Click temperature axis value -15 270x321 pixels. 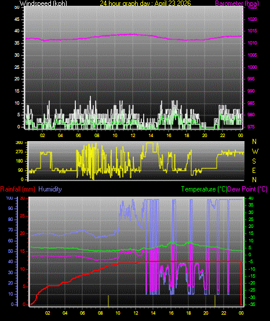coord(252,276)
